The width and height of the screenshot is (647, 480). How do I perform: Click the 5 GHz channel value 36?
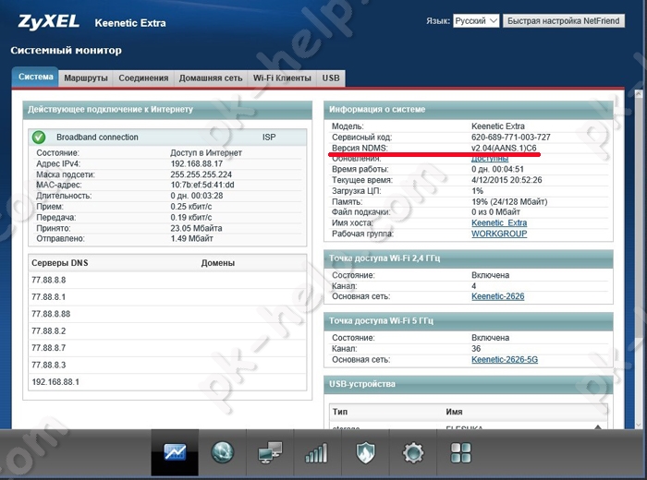(476, 349)
